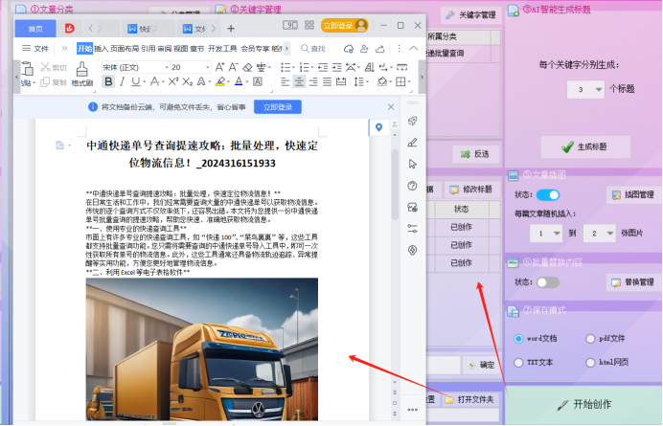Click the help question mark sidebar icon
The height and width of the screenshot is (426, 663).
pyautogui.click(x=413, y=186)
